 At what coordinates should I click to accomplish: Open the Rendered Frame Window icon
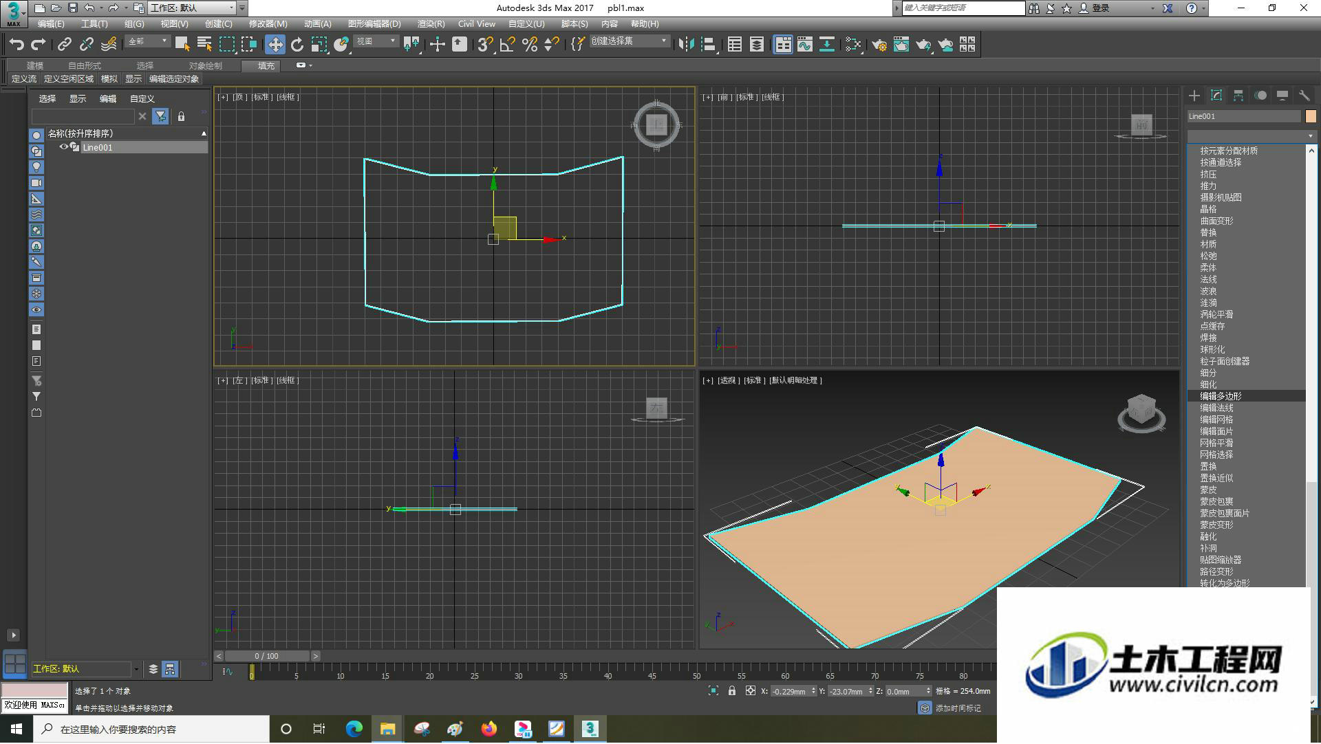(901, 45)
